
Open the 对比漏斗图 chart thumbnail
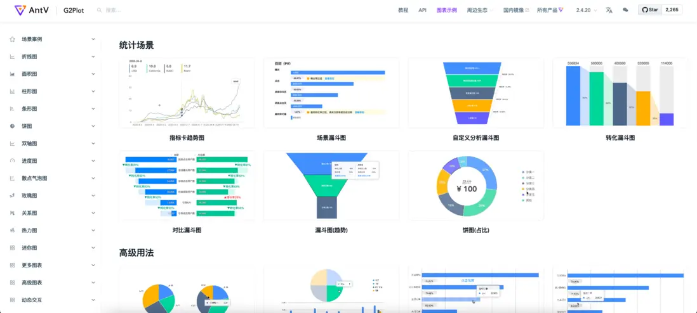coord(187,186)
